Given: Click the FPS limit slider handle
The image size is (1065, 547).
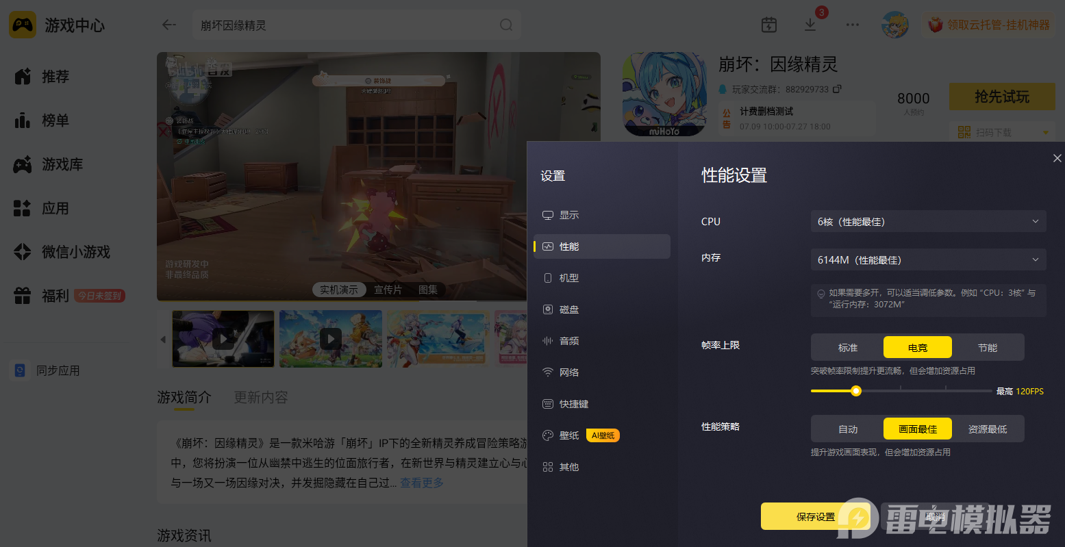Looking at the screenshot, I should [x=856, y=391].
